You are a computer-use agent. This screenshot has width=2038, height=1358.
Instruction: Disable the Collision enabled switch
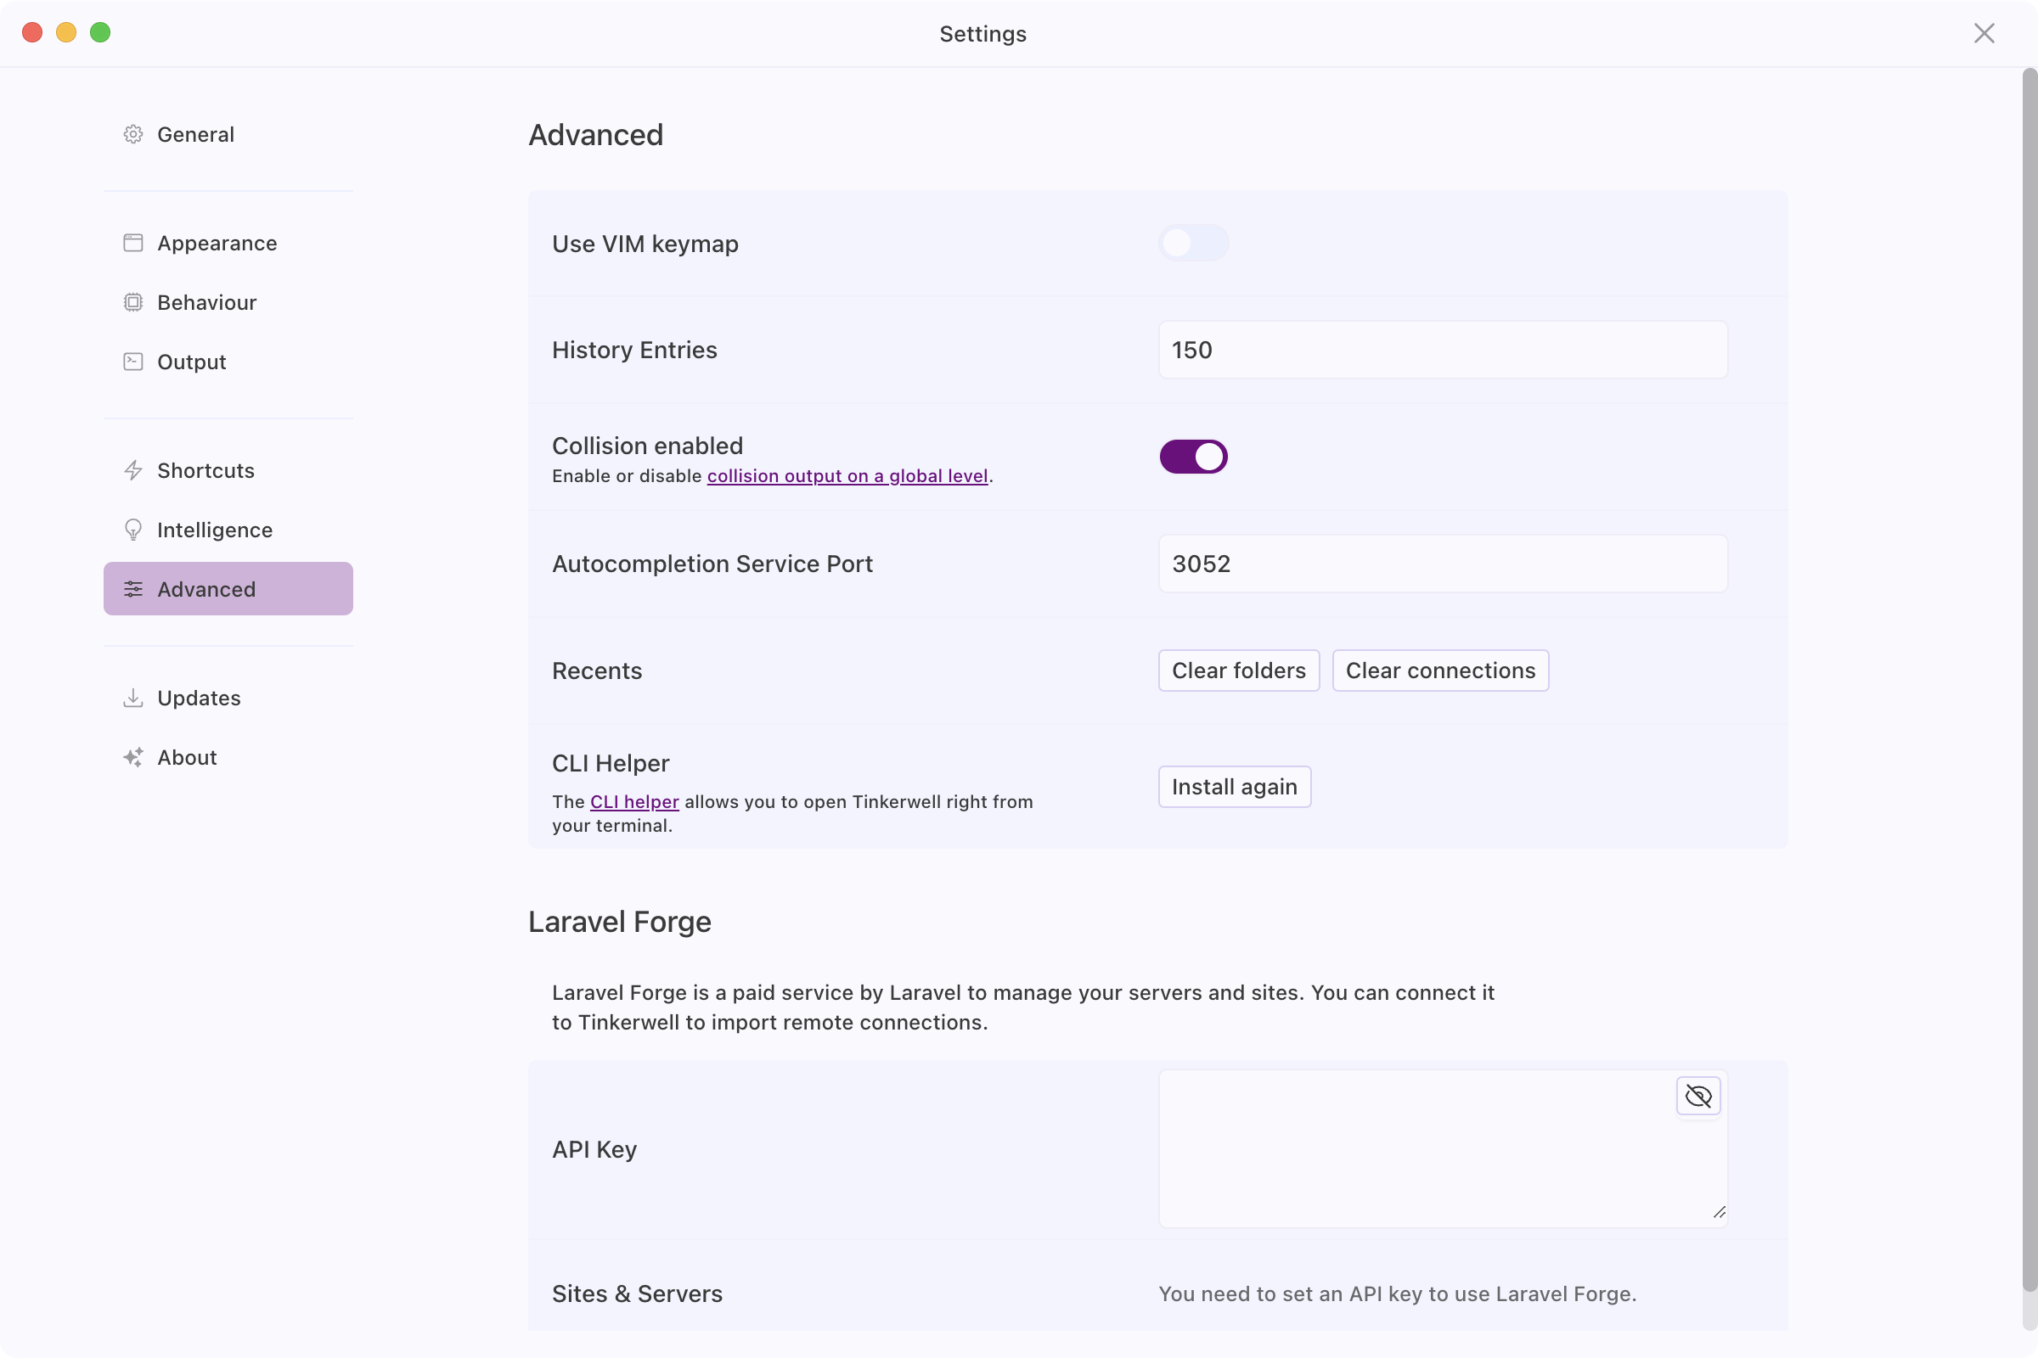click(x=1193, y=457)
